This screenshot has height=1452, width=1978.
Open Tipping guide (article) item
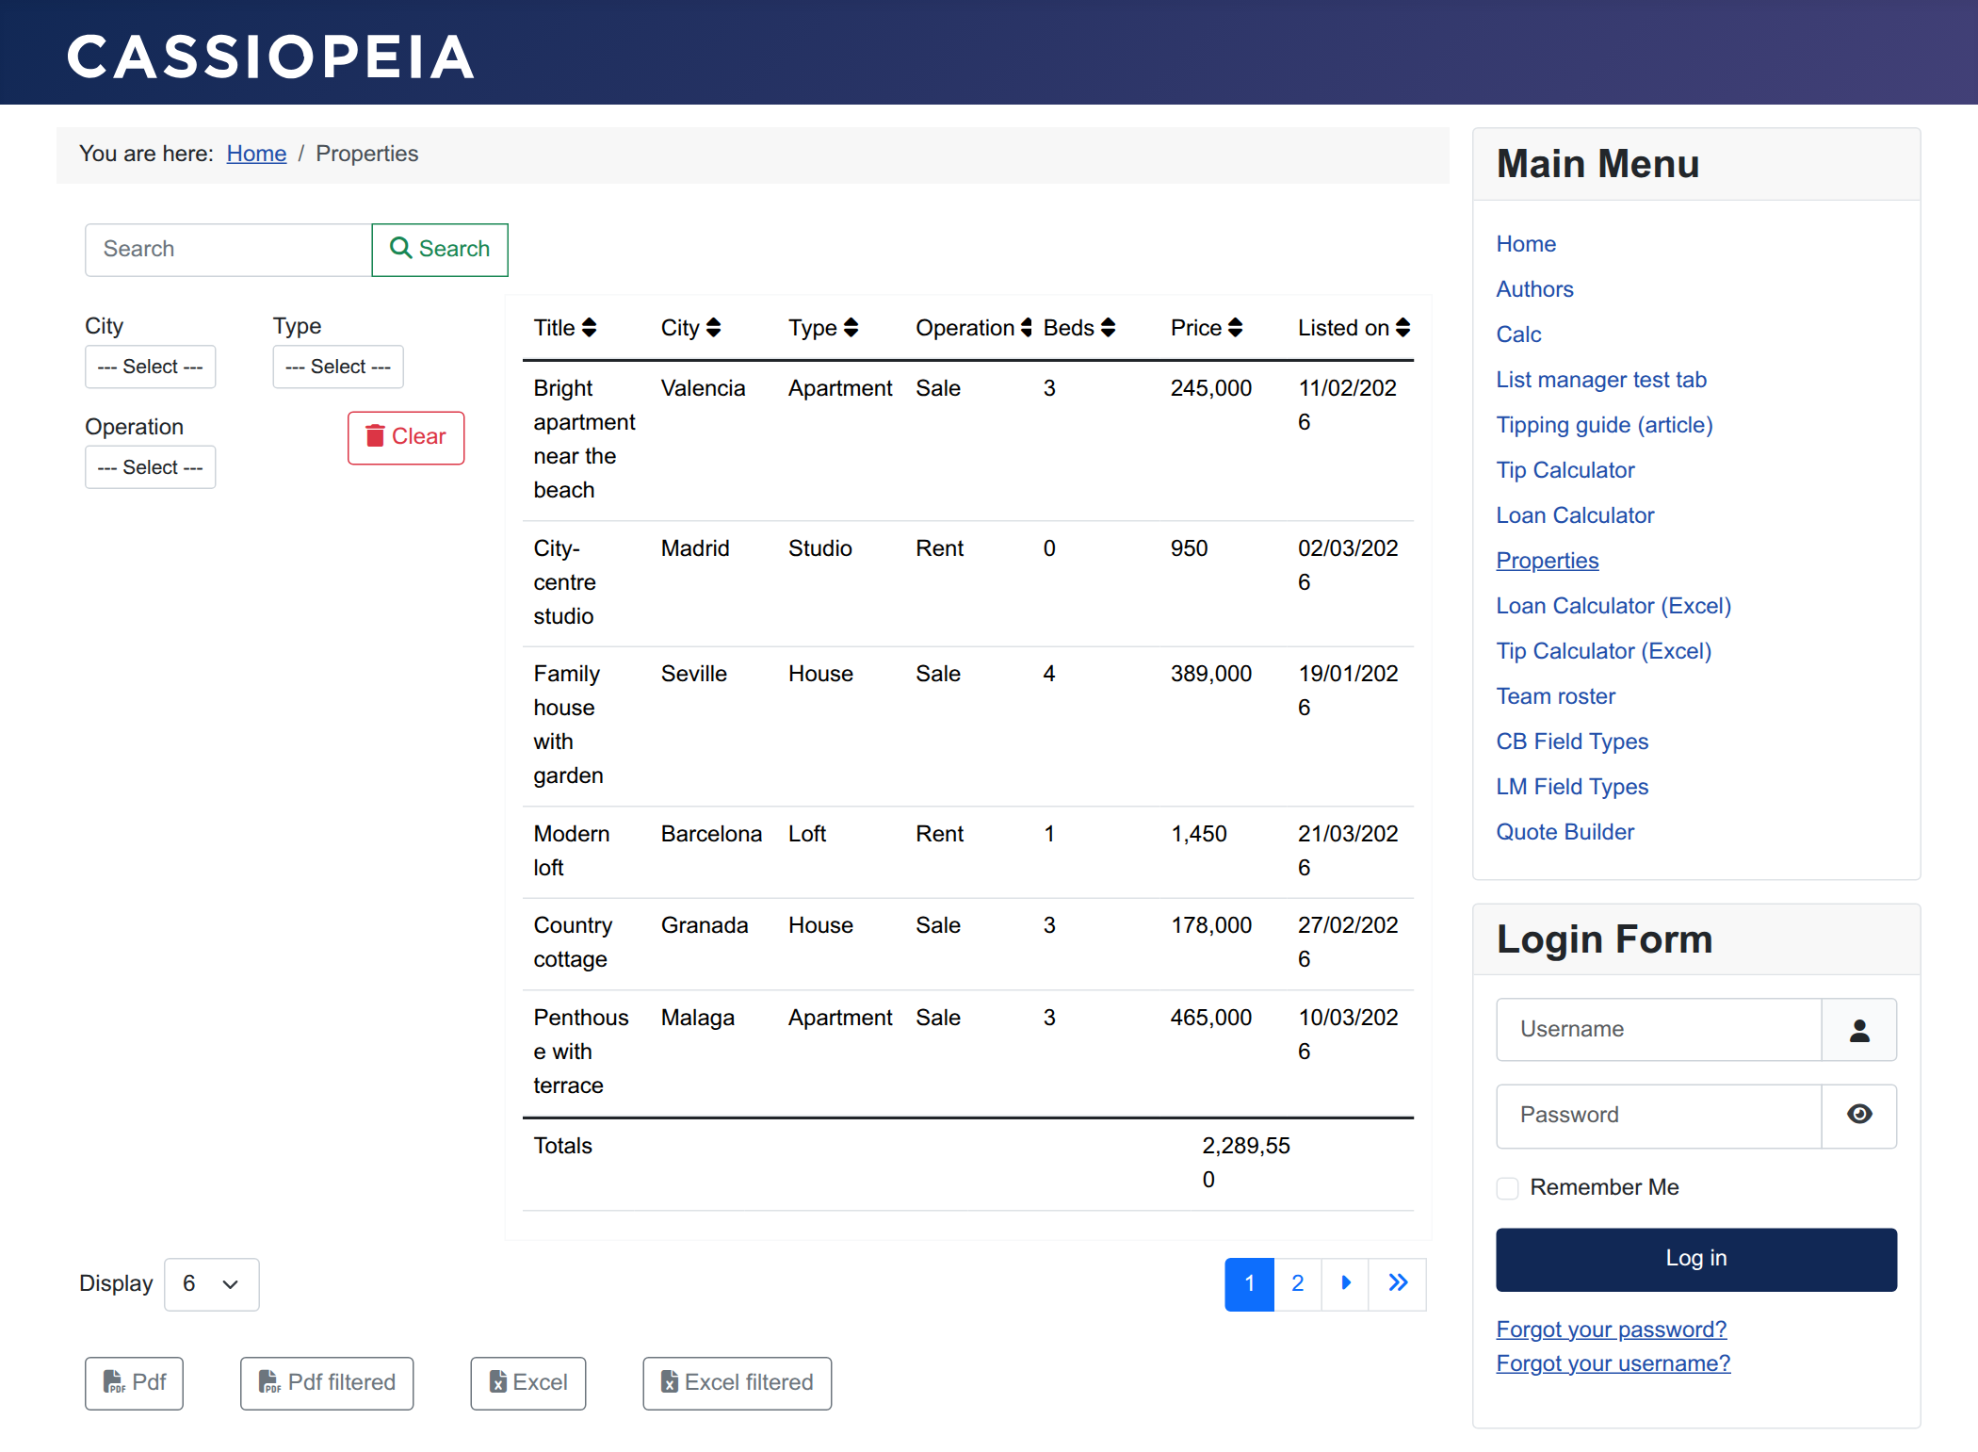(x=1605, y=425)
